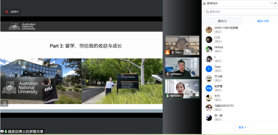The width and height of the screenshot is (278, 135).
Task: Click the search magnifier icon in member search
Action: (207, 12)
